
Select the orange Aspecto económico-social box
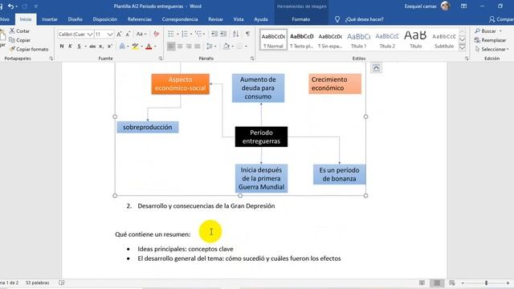click(180, 83)
